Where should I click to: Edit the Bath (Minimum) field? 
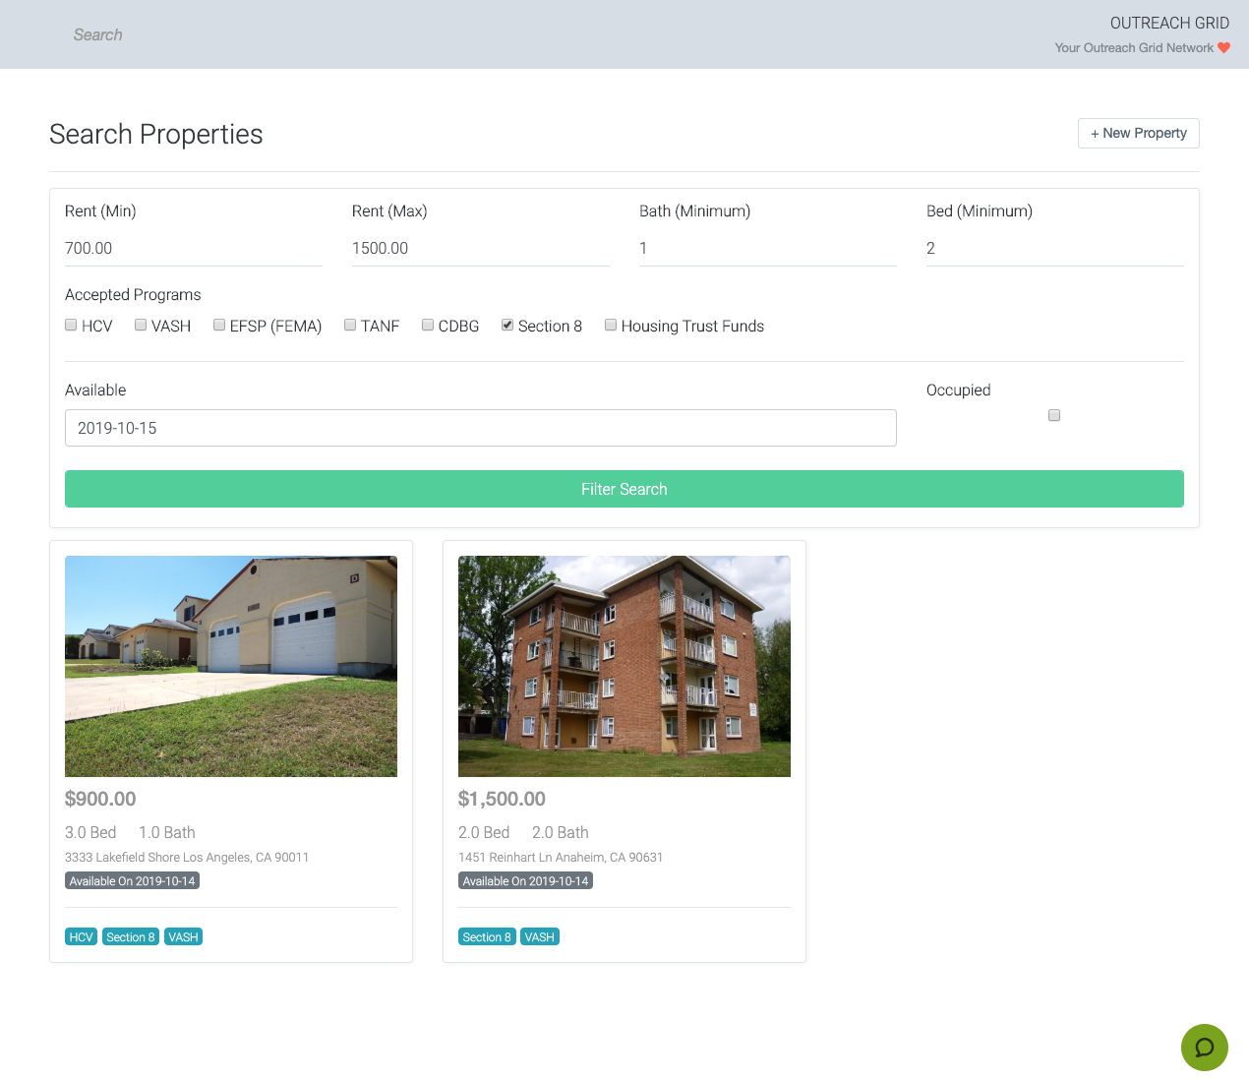coord(767,248)
